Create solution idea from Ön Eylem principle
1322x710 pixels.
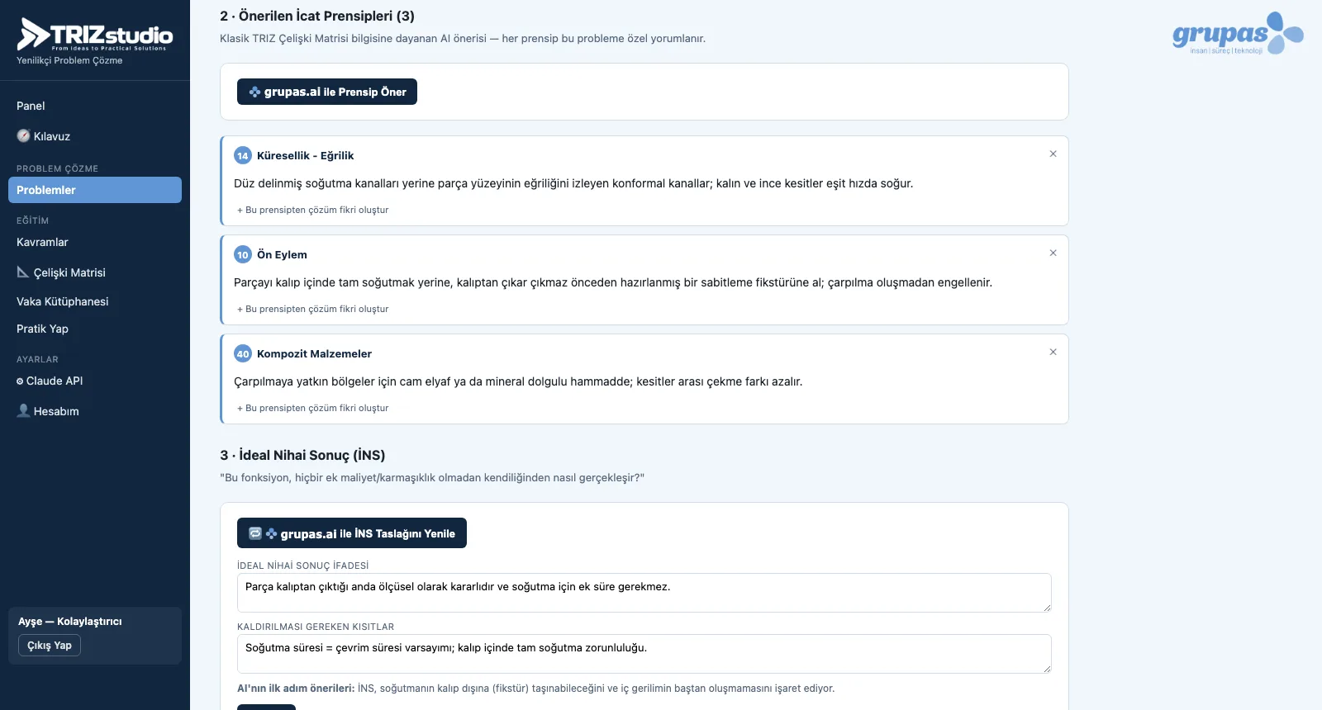point(313,309)
